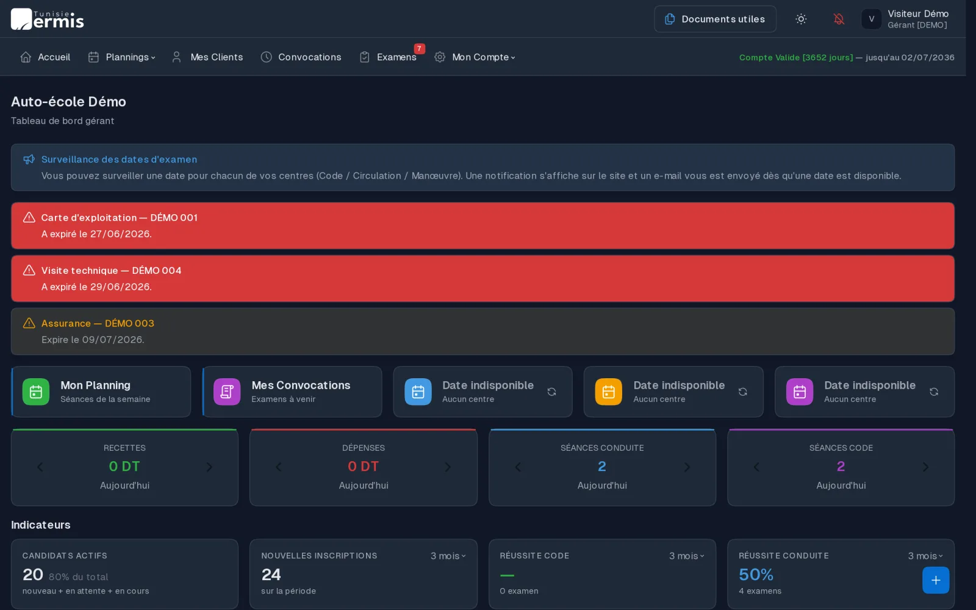Open Visite technique DÉMO 004 alert
The image size is (976, 610).
click(483, 278)
